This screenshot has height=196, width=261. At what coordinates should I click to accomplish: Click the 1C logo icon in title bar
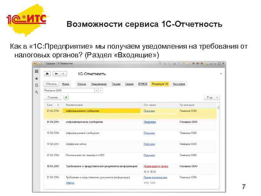[35, 64]
